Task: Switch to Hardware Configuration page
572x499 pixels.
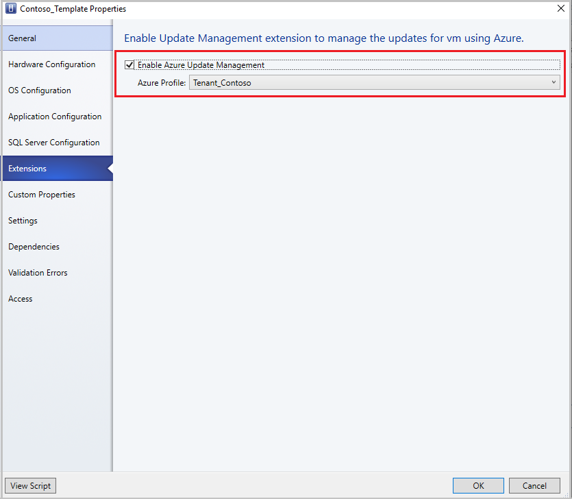Action: point(58,64)
